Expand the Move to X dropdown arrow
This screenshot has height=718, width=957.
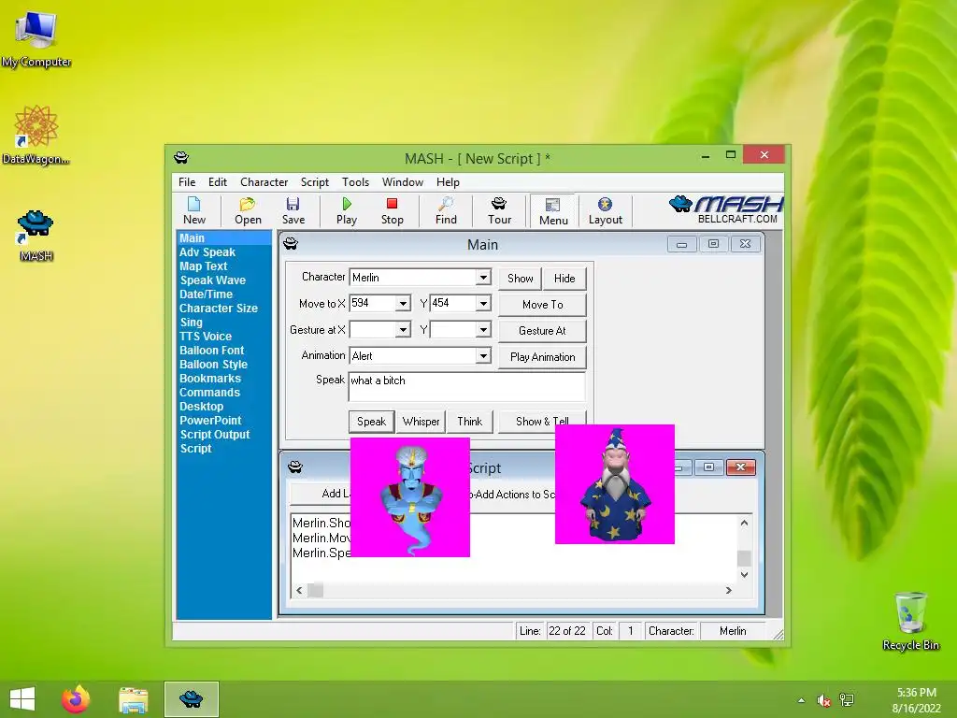[x=403, y=304]
